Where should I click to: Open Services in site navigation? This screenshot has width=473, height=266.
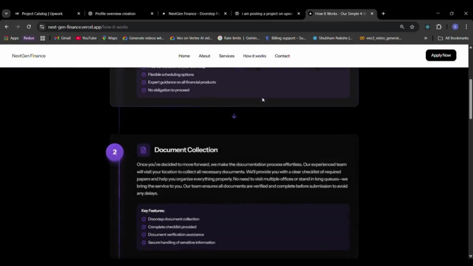coord(227,56)
